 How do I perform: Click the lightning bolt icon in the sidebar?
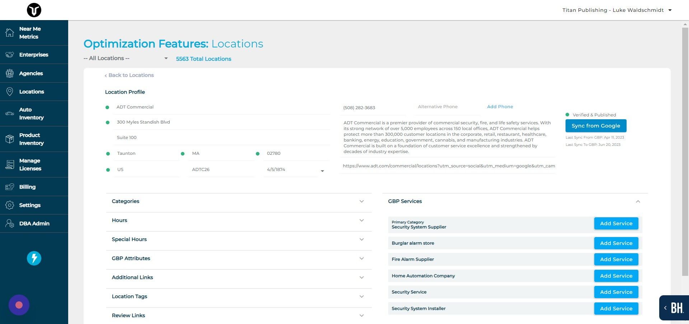point(34,258)
